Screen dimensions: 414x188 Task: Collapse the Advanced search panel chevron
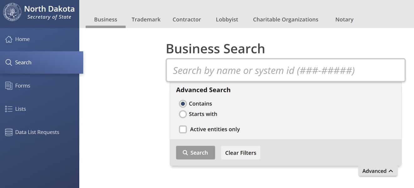391,171
